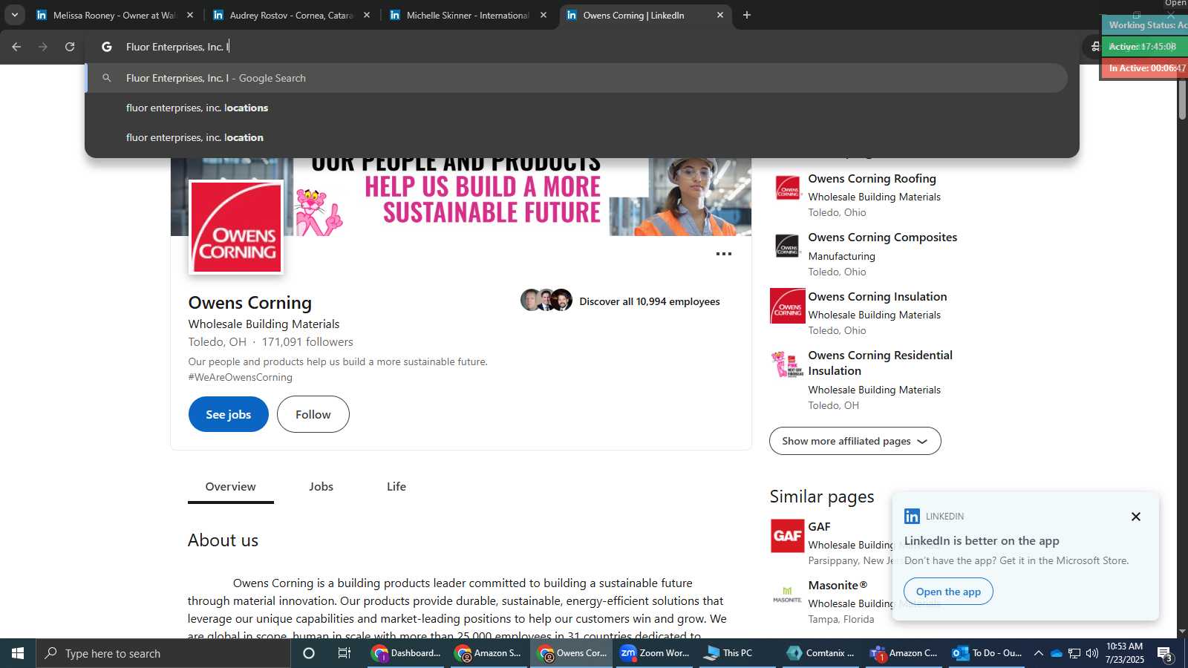Switch to Amazon S... Chrome taskbar item
The width and height of the screenshot is (1188, 668).
pyautogui.click(x=489, y=653)
